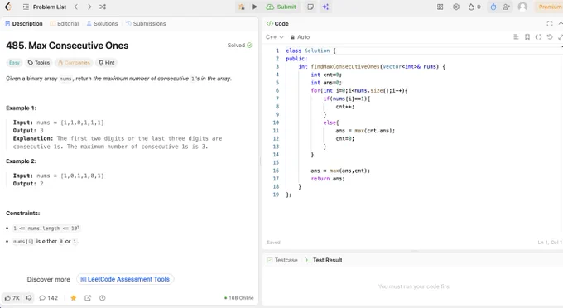Image resolution: width=563 pixels, height=308 pixels.
Task: Run the code with the play button
Action: 254,7
